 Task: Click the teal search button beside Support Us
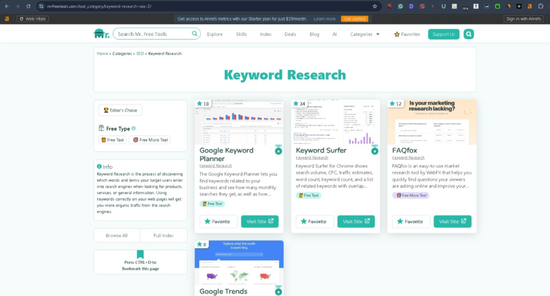pos(468,34)
